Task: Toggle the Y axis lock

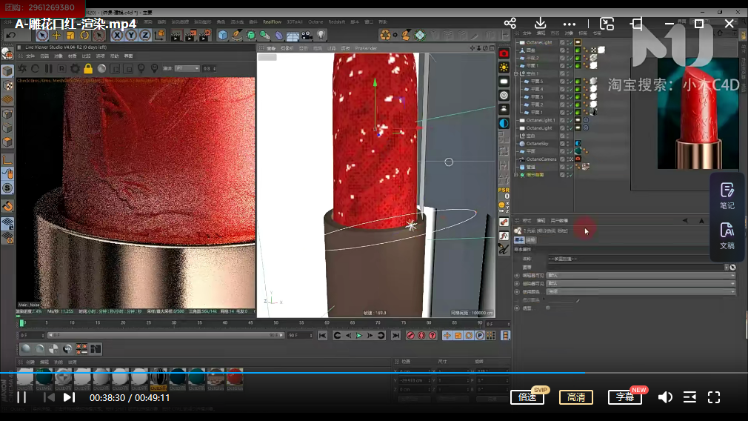Action: [x=130, y=36]
